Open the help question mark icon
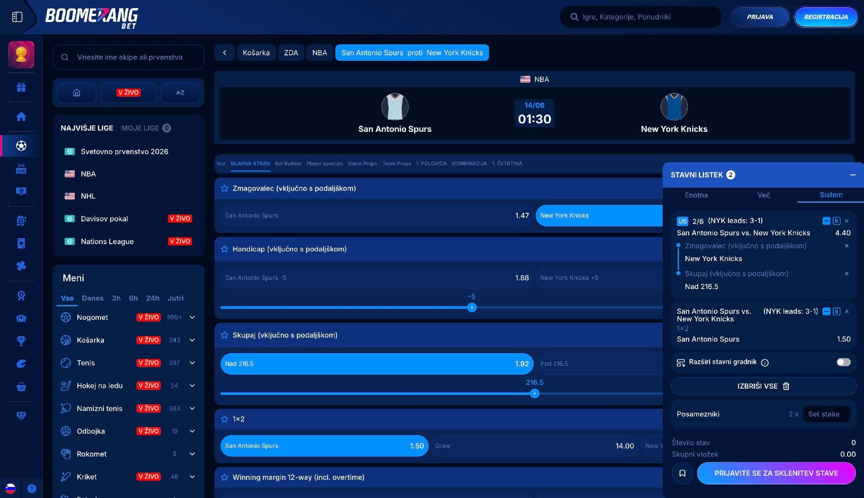Viewport: 864px width, 498px height. [32, 489]
